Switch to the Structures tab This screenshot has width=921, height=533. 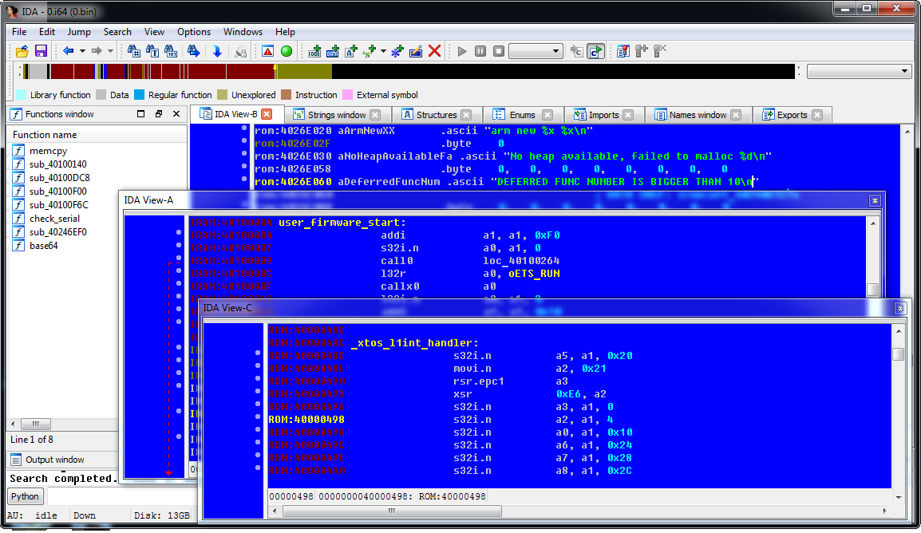[x=437, y=115]
